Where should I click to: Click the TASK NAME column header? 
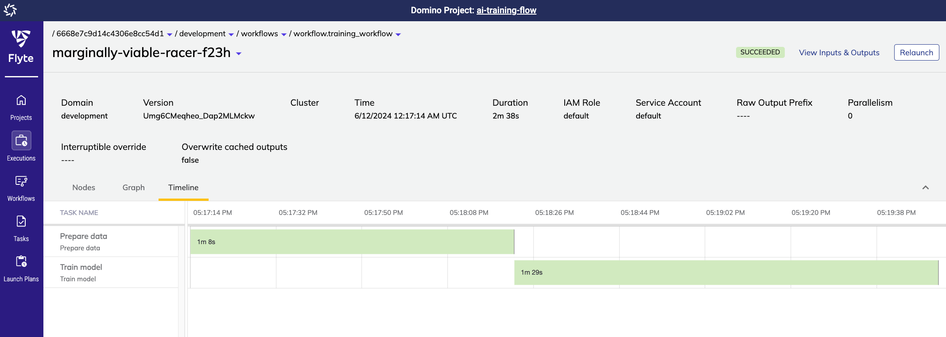(79, 213)
